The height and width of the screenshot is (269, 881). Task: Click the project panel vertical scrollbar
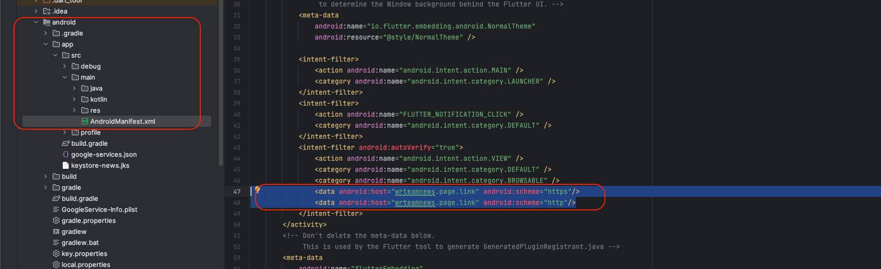[221, 100]
